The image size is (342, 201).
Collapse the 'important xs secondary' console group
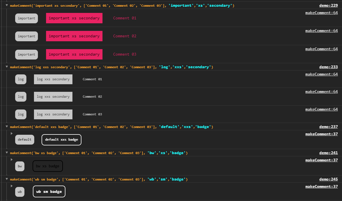tap(7, 5)
